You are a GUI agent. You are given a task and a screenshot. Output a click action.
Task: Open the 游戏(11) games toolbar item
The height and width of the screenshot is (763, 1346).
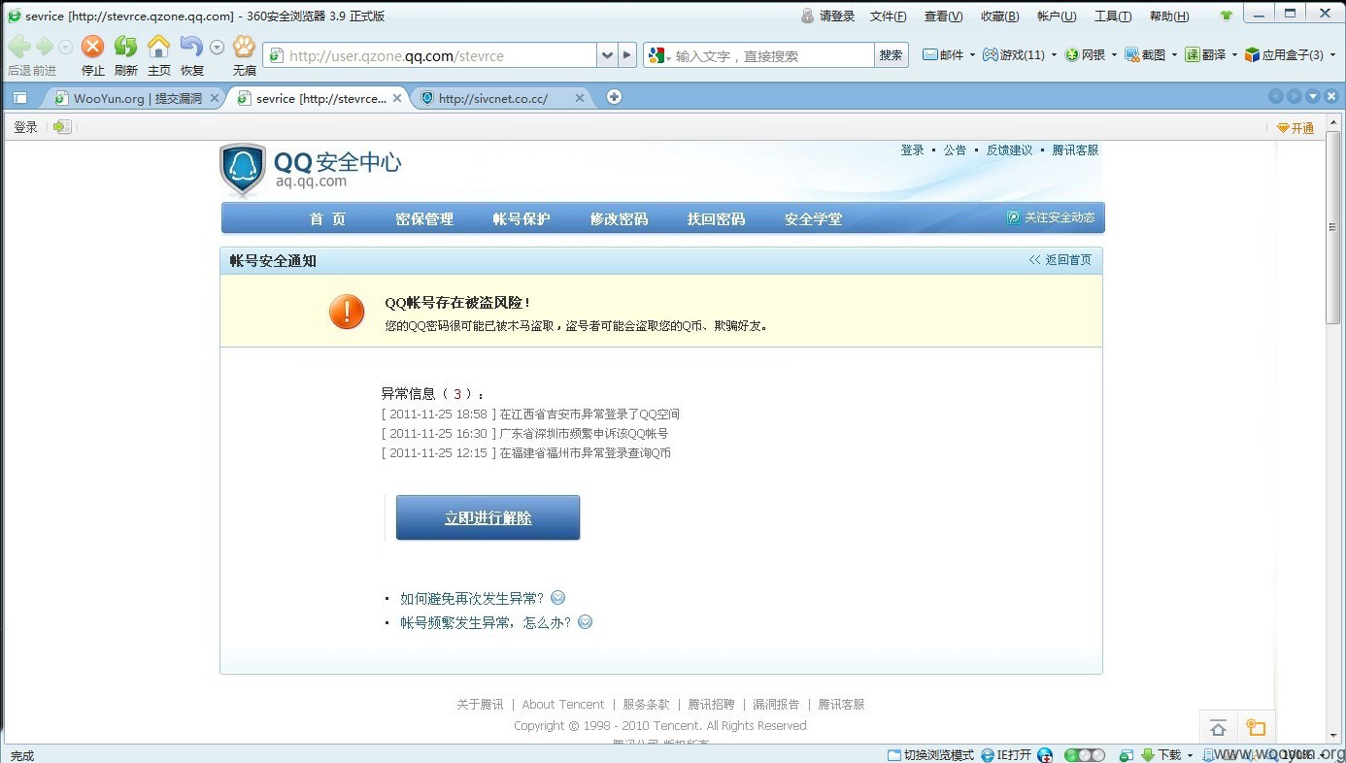pyautogui.click(x=1014, y=55)
